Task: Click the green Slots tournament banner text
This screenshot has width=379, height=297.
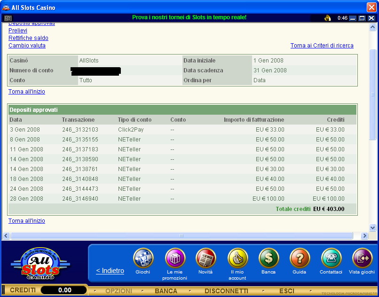Action: (189, 17)
